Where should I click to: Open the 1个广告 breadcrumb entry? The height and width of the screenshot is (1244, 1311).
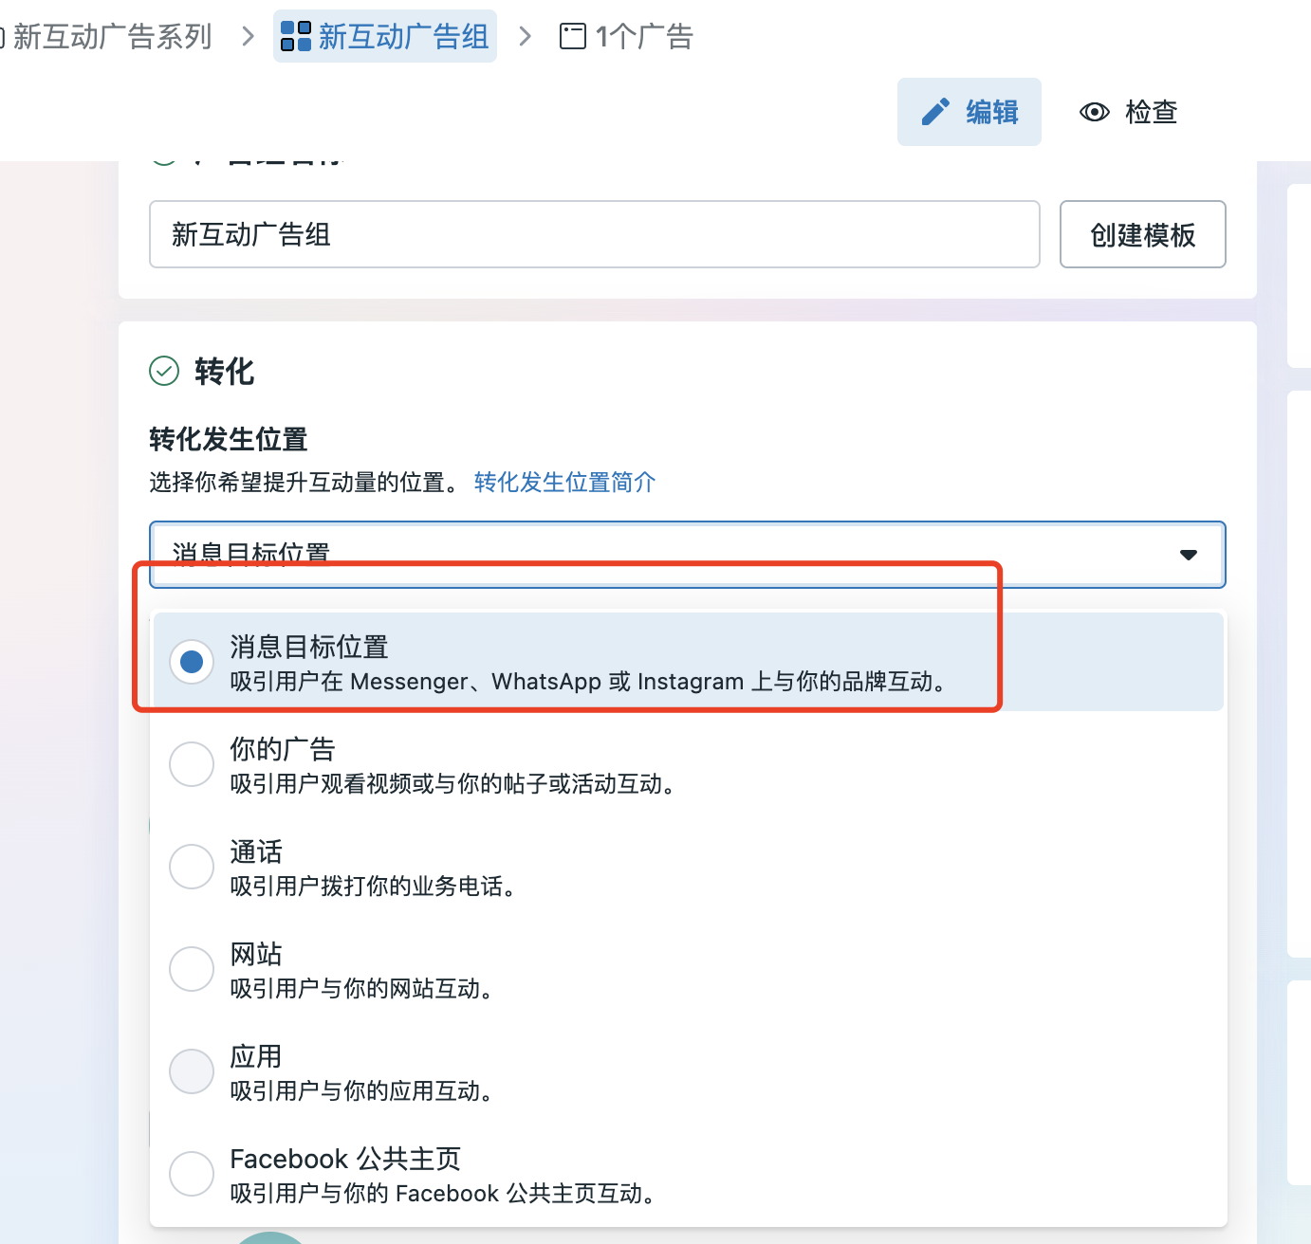(643, 36)
